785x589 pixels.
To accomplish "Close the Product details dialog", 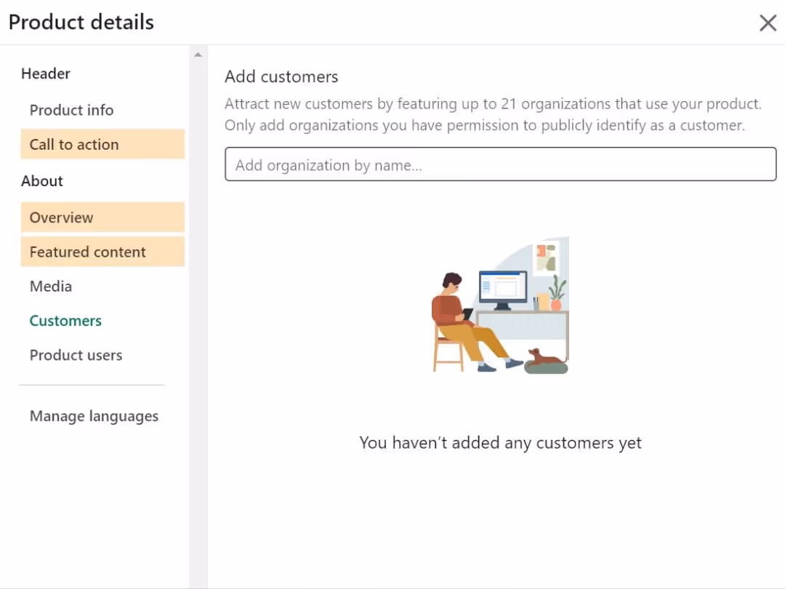I will (768, 23).
